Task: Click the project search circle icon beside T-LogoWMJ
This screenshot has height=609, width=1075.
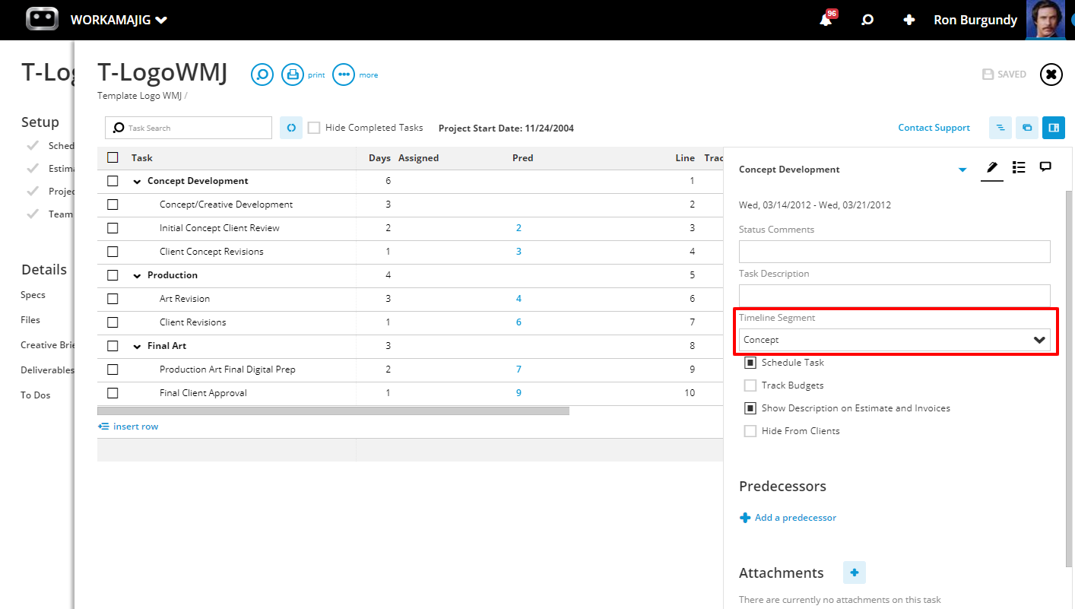Action: (262, 75)
